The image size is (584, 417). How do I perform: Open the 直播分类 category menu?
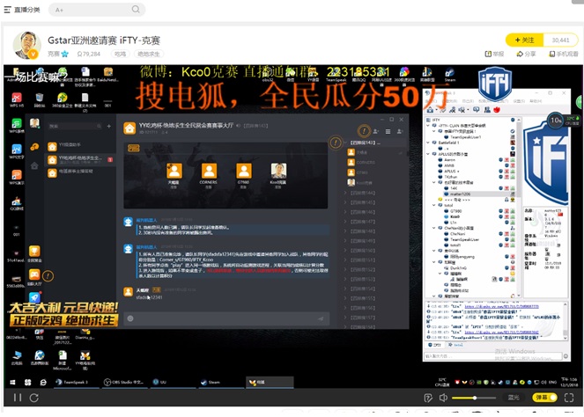(x=26, y=10)
